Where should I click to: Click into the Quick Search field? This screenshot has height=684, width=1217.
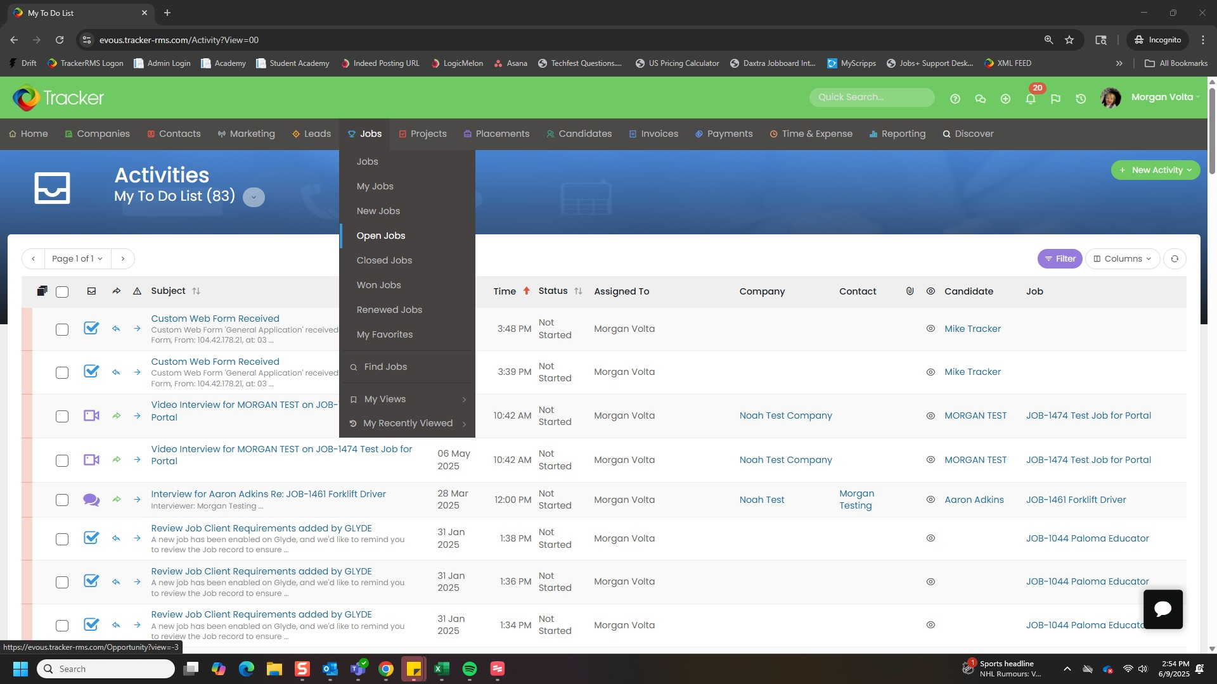coord(872,97)
